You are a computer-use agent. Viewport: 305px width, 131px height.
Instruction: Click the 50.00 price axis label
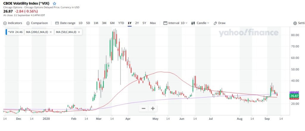[x=295, y=69]
